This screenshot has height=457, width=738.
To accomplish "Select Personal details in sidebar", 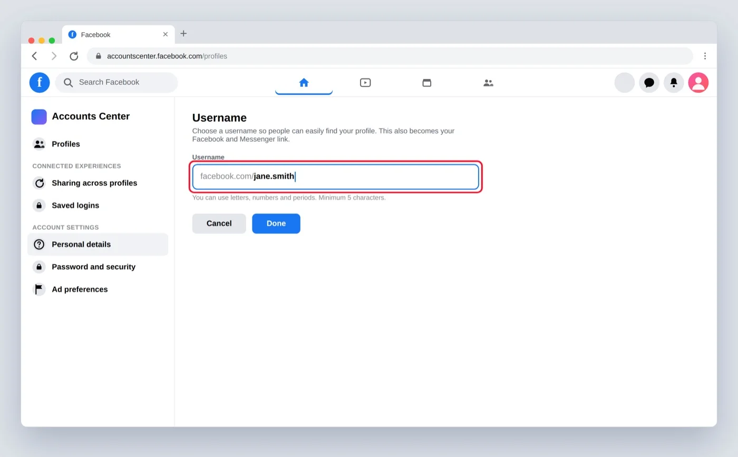I will (x=98, y=245).
